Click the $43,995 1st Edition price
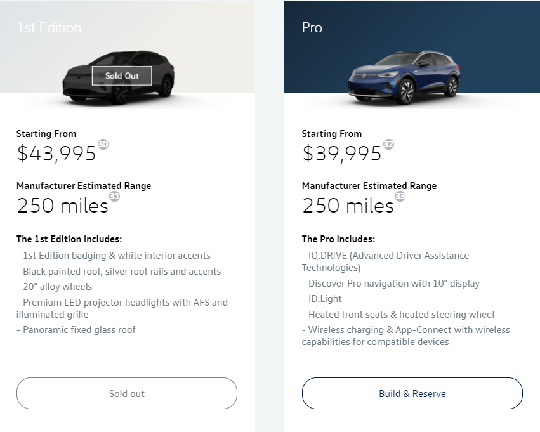Viewport: 540px width, 432px height. click(56, 154)
